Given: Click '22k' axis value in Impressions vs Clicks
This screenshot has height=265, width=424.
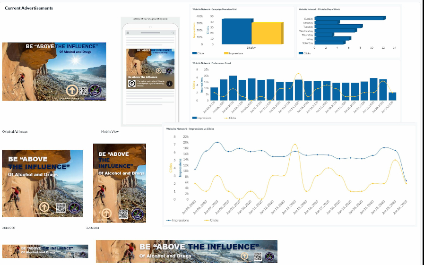Looking at the screenshot, I should [186, 137].
